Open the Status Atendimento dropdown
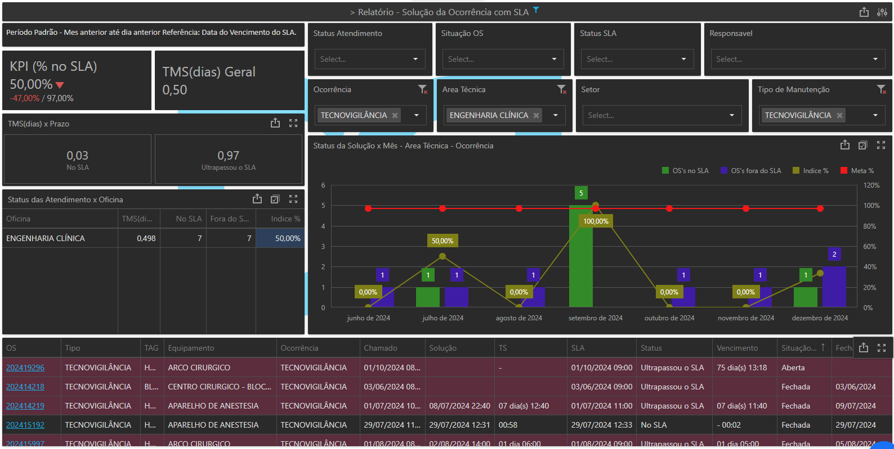Screen dimensions: 894x449 click(369, 59)
